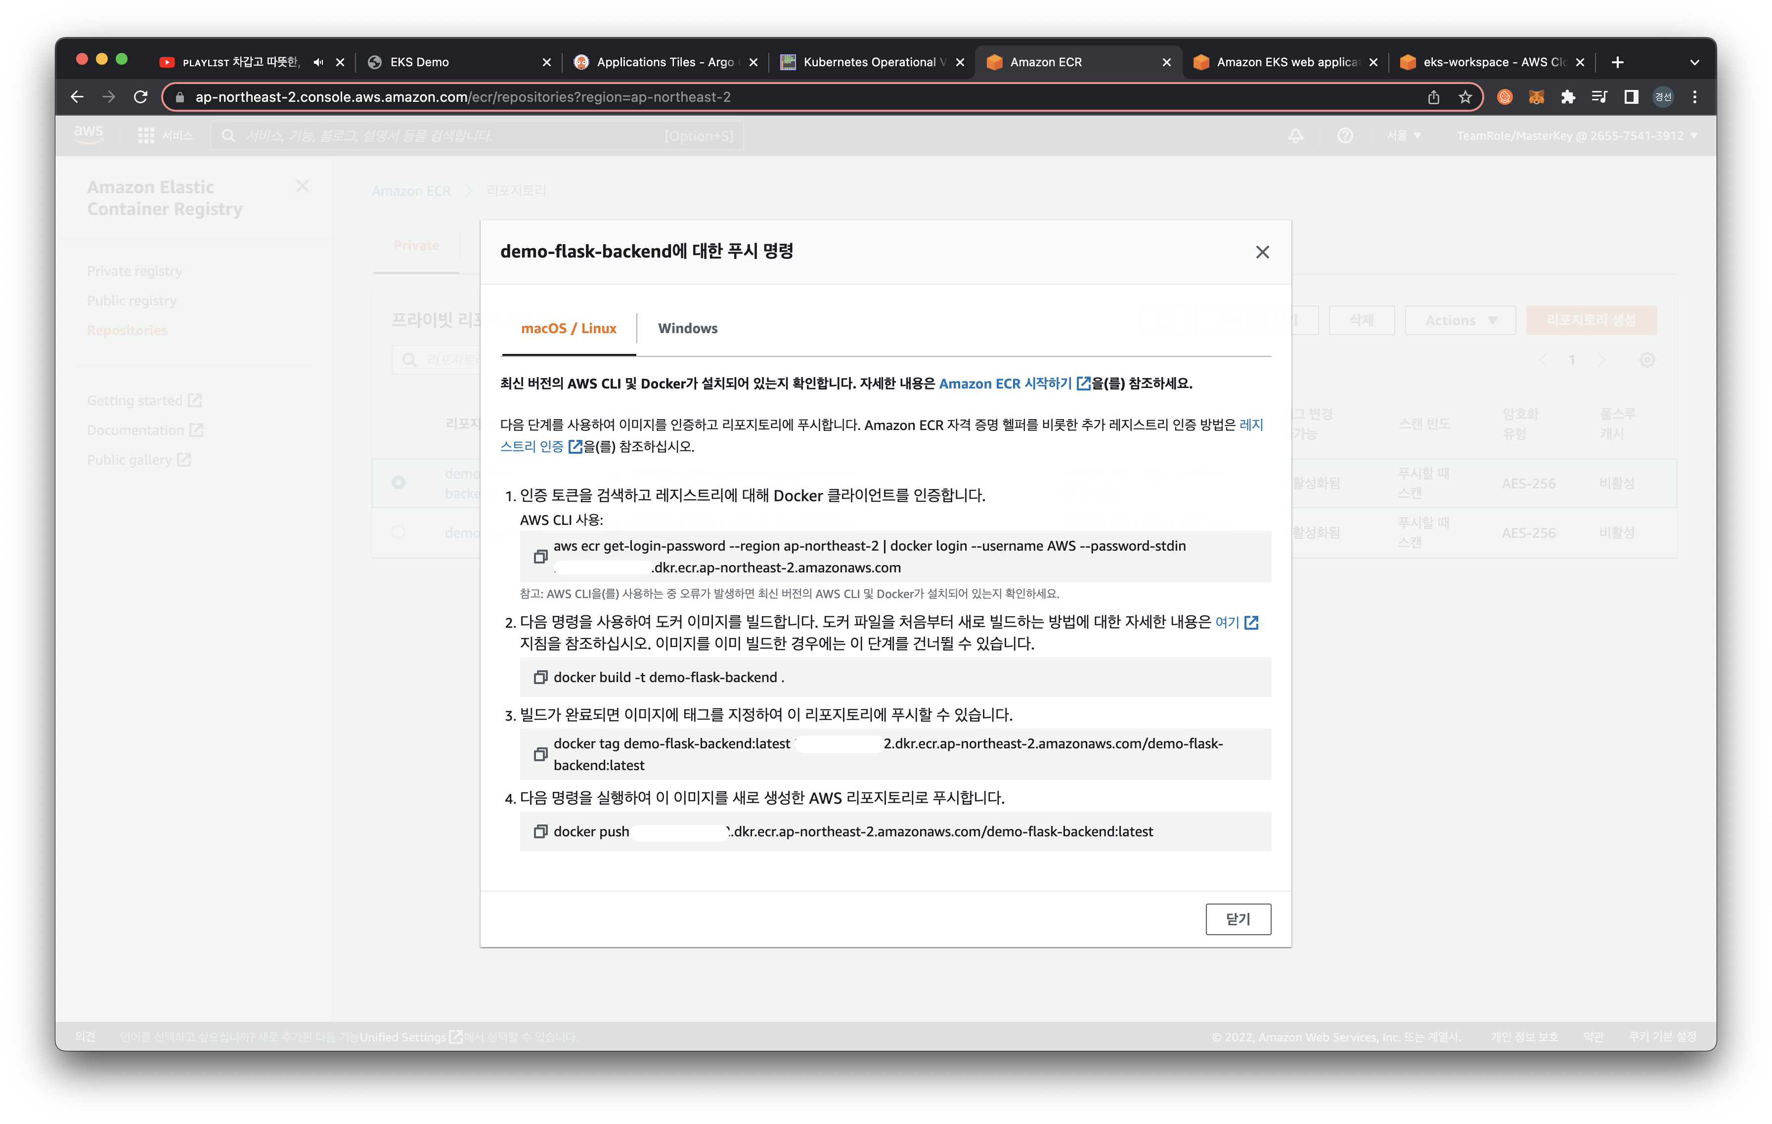The height and width of the screenshot is (1124, 1772).
Task: Open the Chrome three-dot menu
Action: [x=1695, y=97]
